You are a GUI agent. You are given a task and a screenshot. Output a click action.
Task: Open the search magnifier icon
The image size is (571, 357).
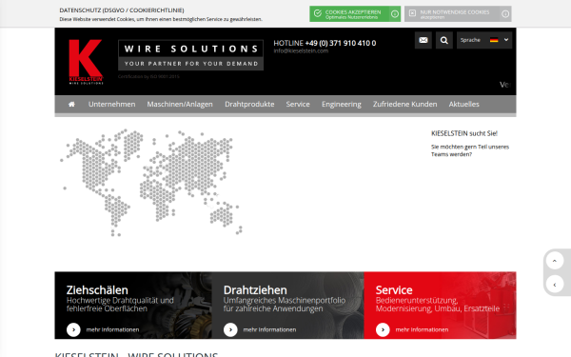(444, 40)
